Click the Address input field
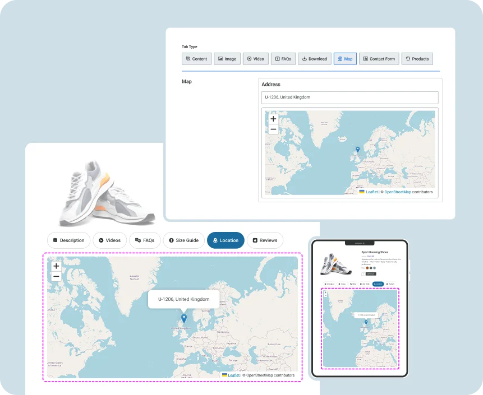Viewport: 483px width, 395px height. [351, 97]
